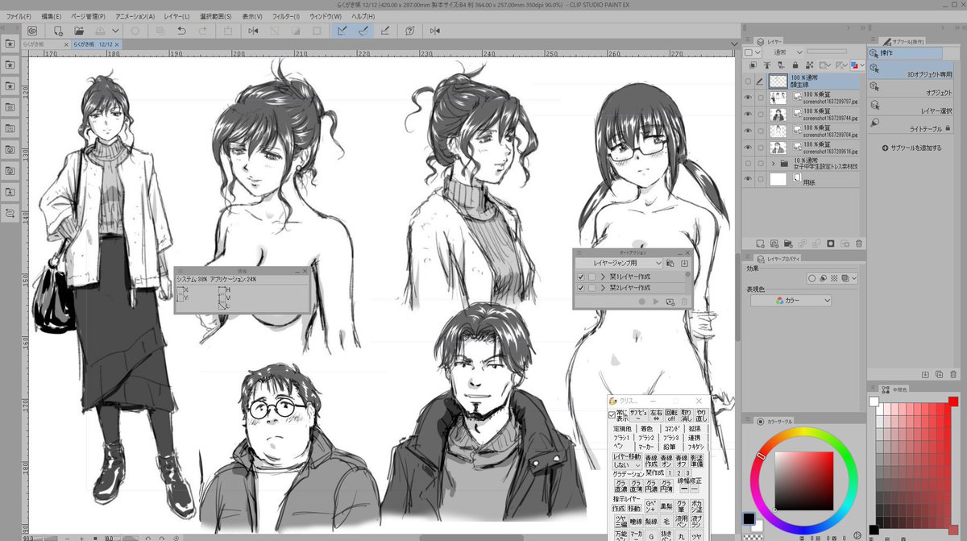The image size is (967, 541).
Task: Hide the screenshot1637209797.jpg layer
Action: click(749, 97)
